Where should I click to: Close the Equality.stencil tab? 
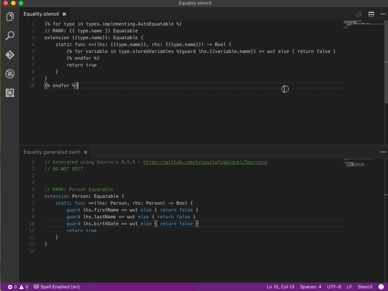pyautogui.click(x=64, y=14)
